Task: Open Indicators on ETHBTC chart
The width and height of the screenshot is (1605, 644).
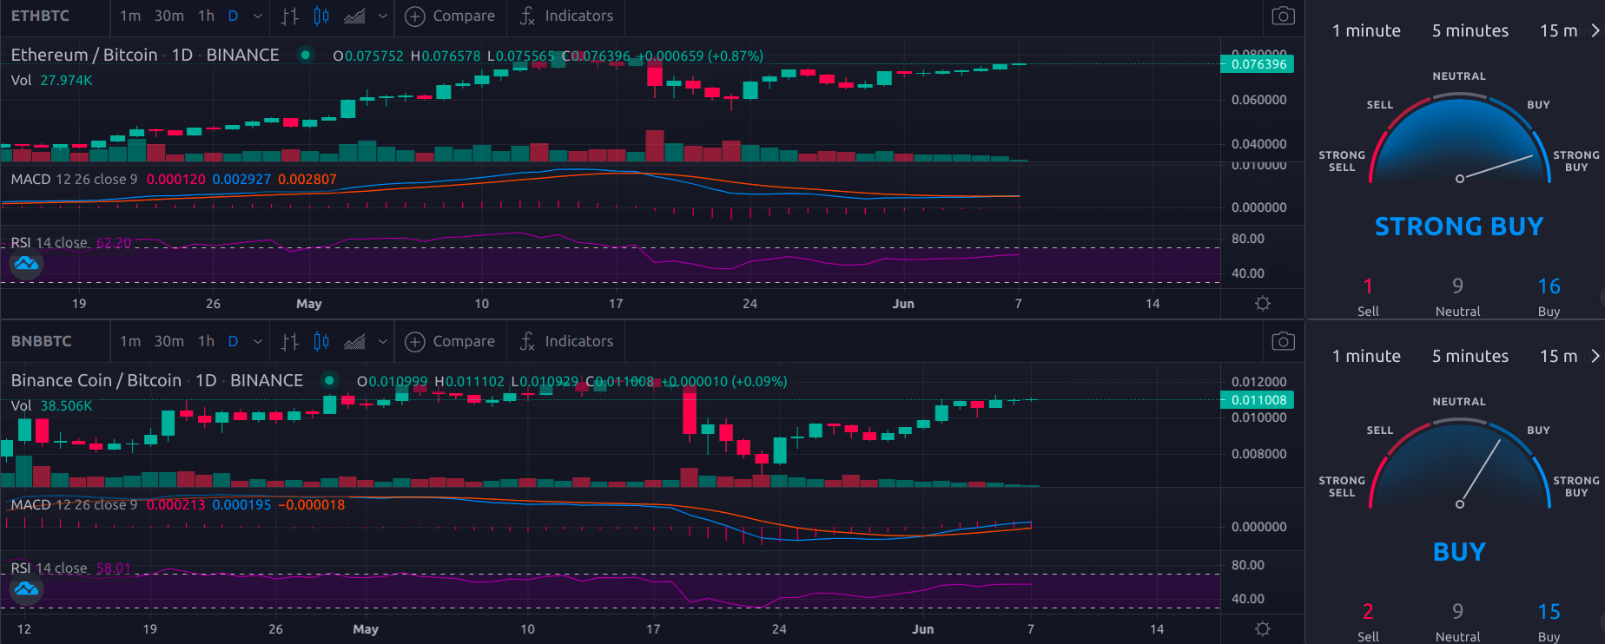Action: click(x=566, y=16)
